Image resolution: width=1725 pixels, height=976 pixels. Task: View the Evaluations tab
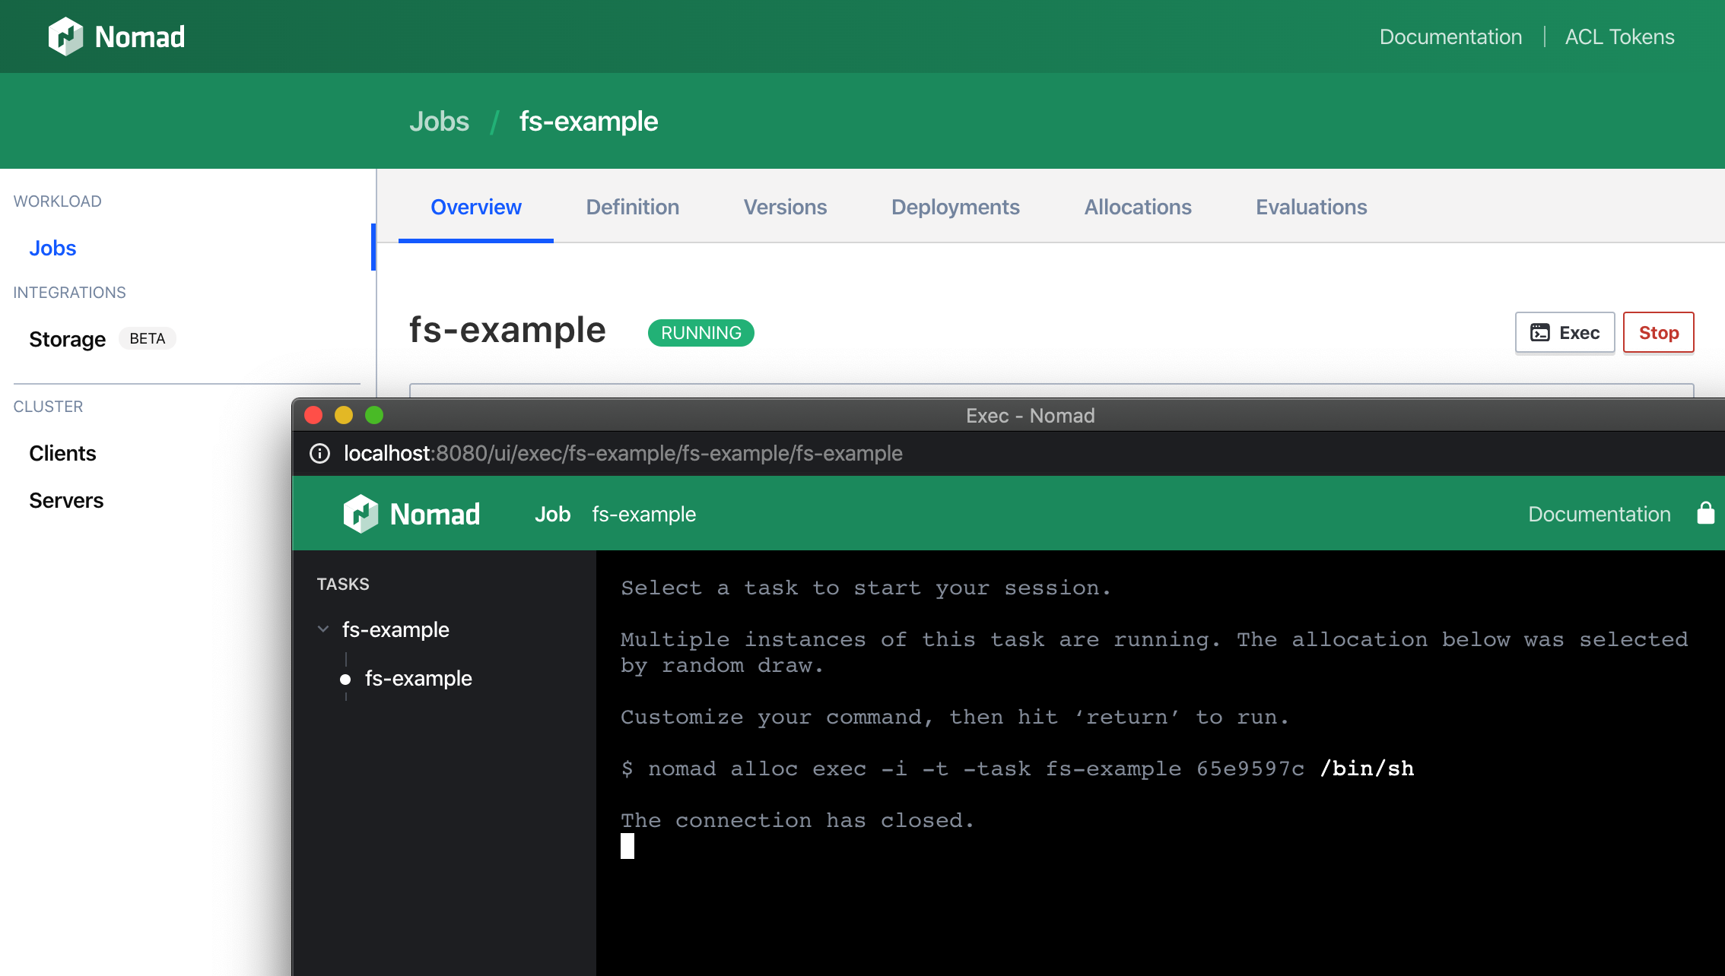pos(1310,207)
